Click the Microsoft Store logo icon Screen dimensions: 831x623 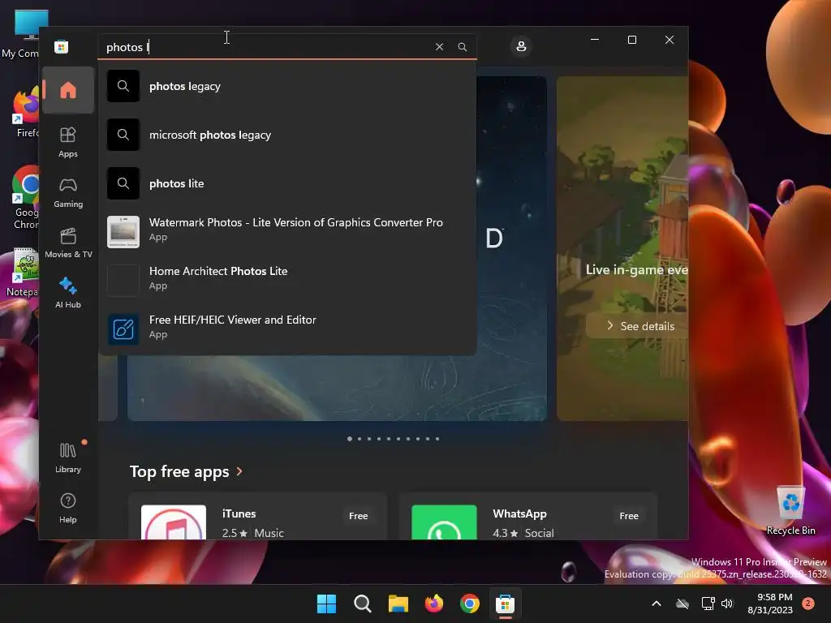62,46
